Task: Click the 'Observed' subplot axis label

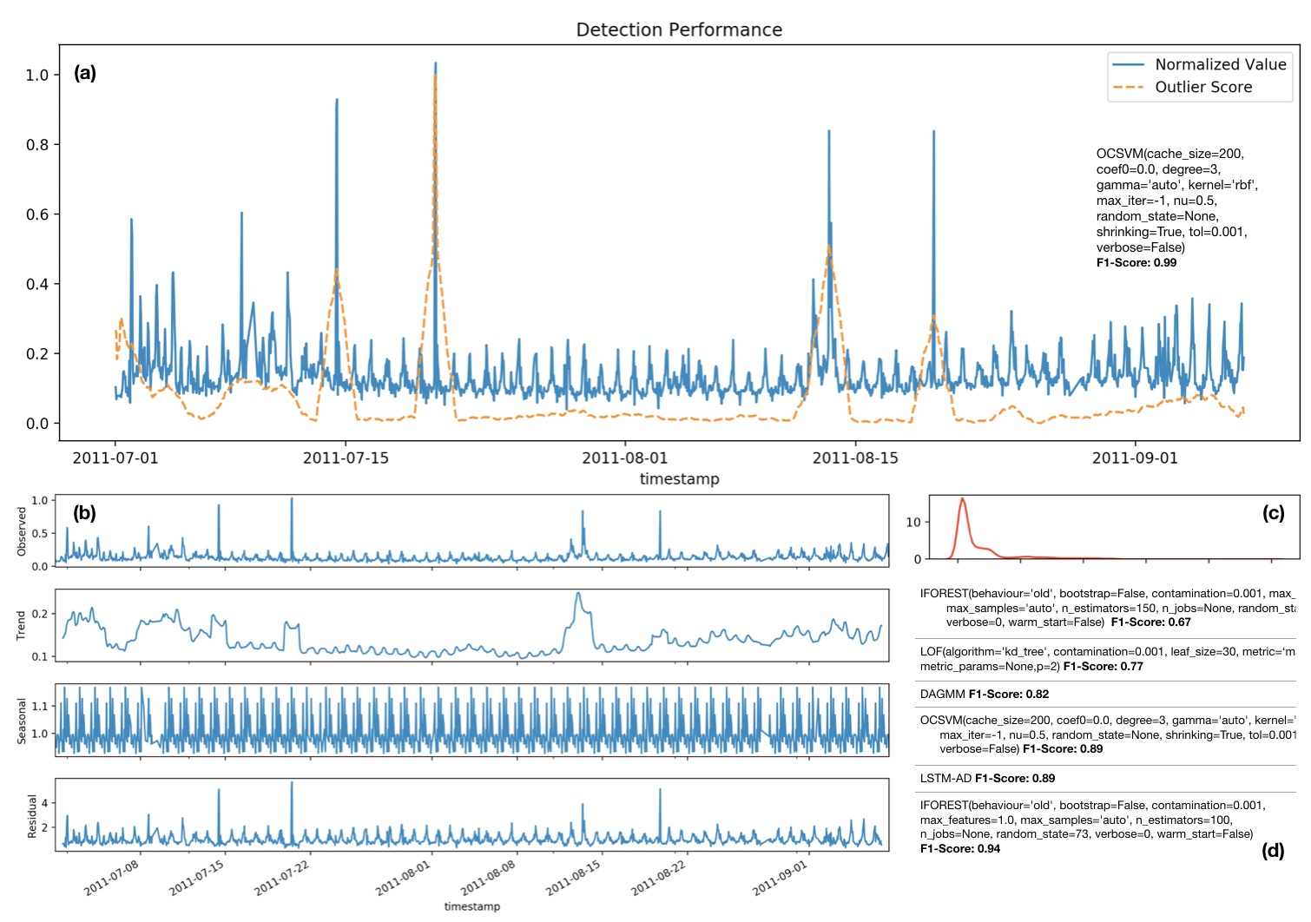Action: pos(23,532)
